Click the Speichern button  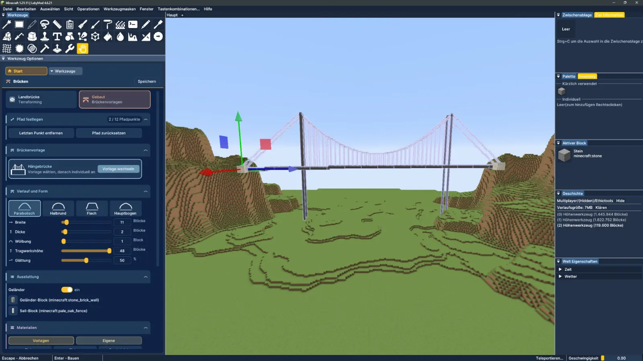[x=147, y=81]
